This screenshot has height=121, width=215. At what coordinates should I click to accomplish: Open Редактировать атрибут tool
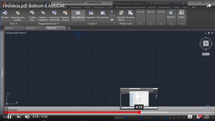[x=17, y=16]
